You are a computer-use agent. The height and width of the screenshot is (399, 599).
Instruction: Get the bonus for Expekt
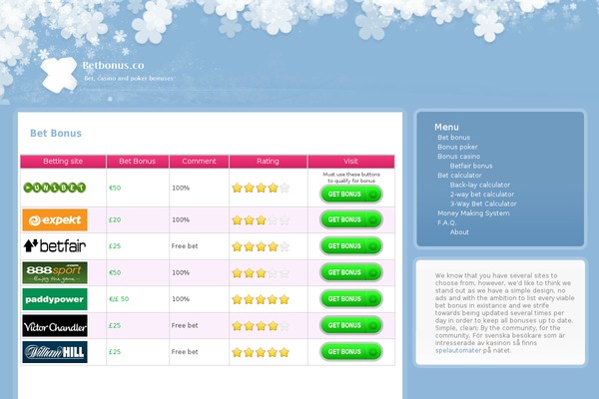(x=351, y=219)
